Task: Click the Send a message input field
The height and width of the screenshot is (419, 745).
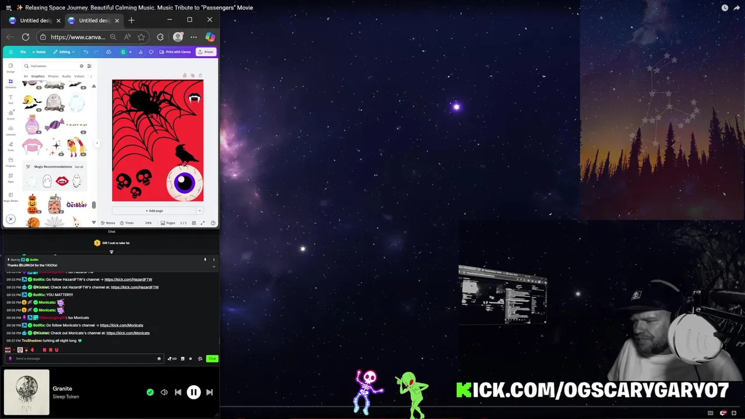Action: 84,358
